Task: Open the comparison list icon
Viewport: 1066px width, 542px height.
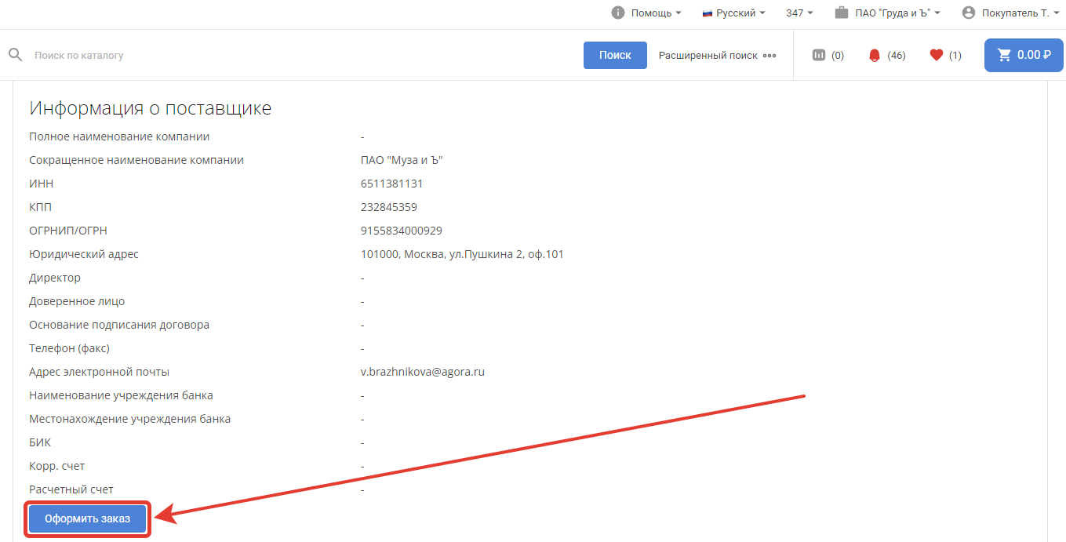Action: [819, 55]
